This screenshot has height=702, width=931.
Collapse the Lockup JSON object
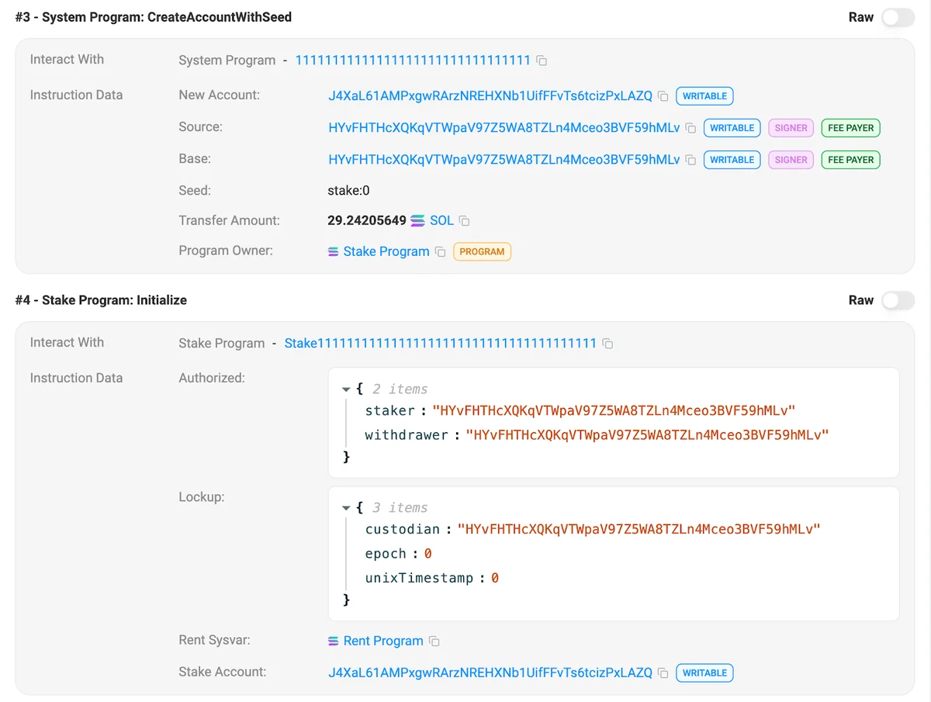346,508
